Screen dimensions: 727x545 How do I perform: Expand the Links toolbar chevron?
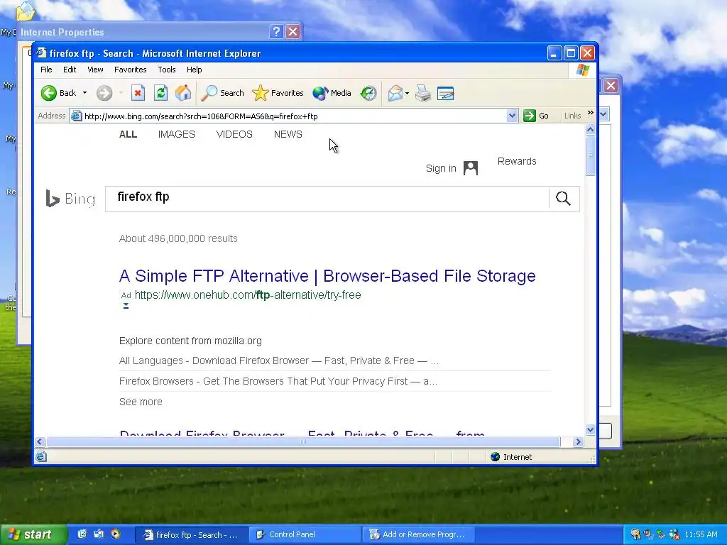tap(590, 113)
